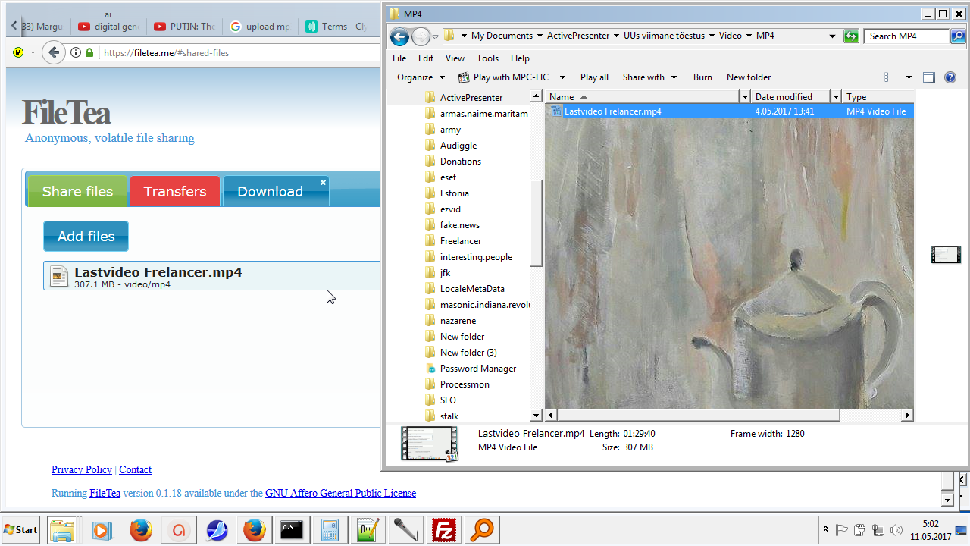Click the Back arrow in the MP4 Explorer window
Viewport: 970px width, 546px height.
399,36
